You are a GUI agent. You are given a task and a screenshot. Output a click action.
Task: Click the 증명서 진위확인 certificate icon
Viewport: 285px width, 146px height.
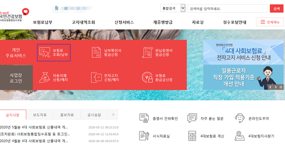[x=144, y=118]
